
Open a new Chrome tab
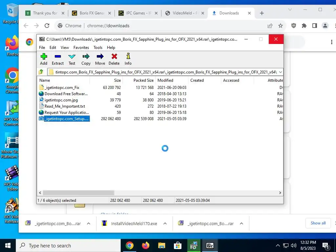[x=262, y=13]
